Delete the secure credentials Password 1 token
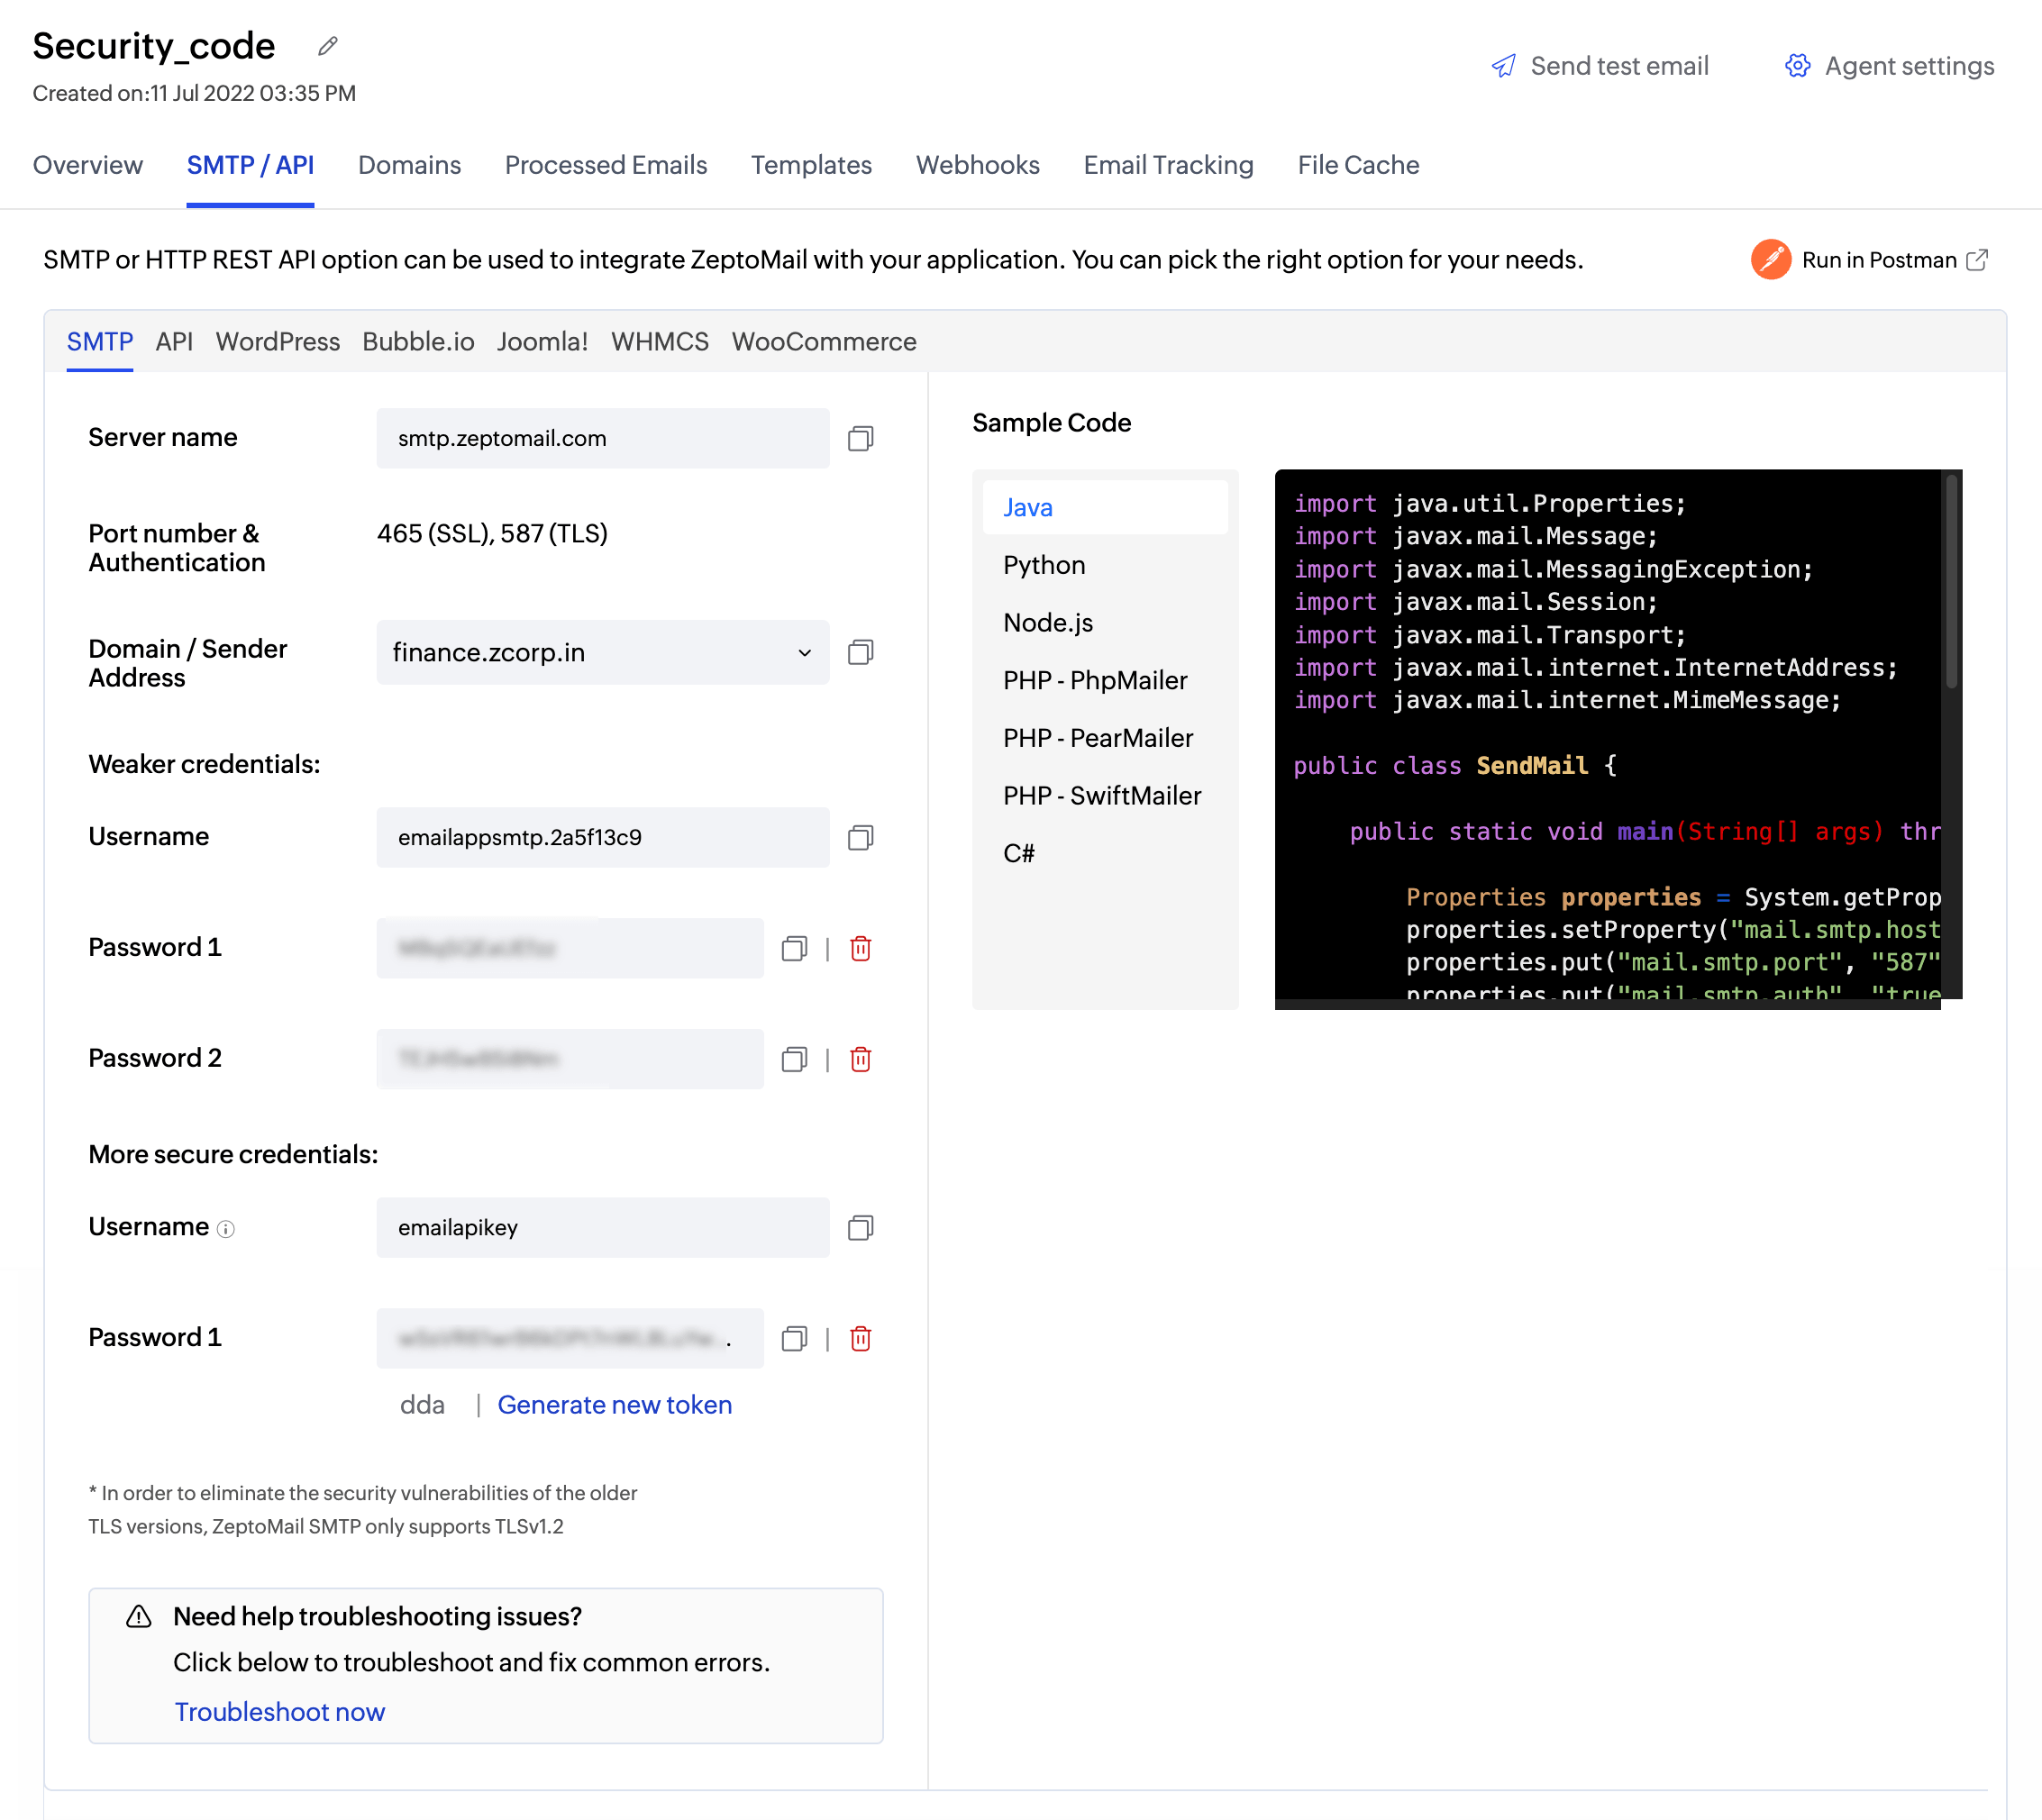Screen dimensions: 2042x1820 click(860, 1338)
